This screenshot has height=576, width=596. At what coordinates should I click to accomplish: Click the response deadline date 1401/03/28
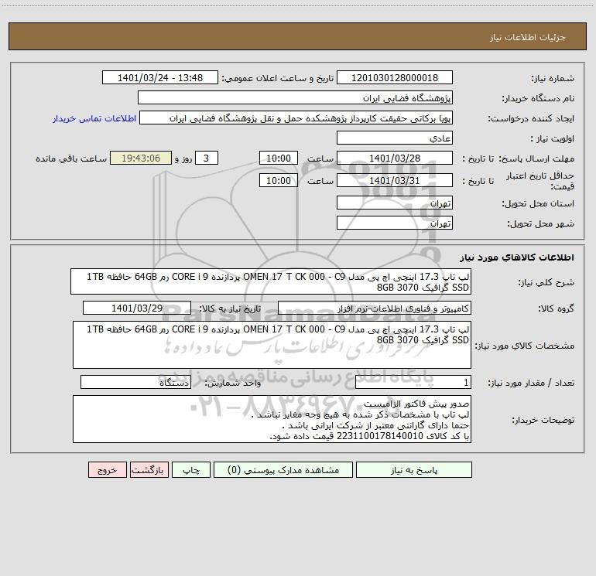pos(395,158)
